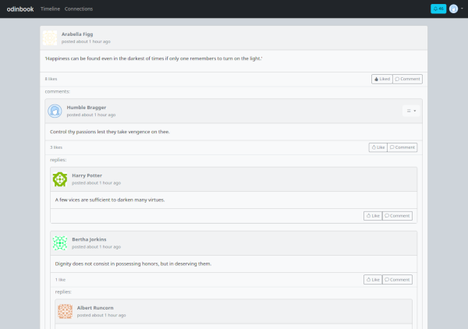
Task: Open the user avatar menu in navbar
Action: 456,9
